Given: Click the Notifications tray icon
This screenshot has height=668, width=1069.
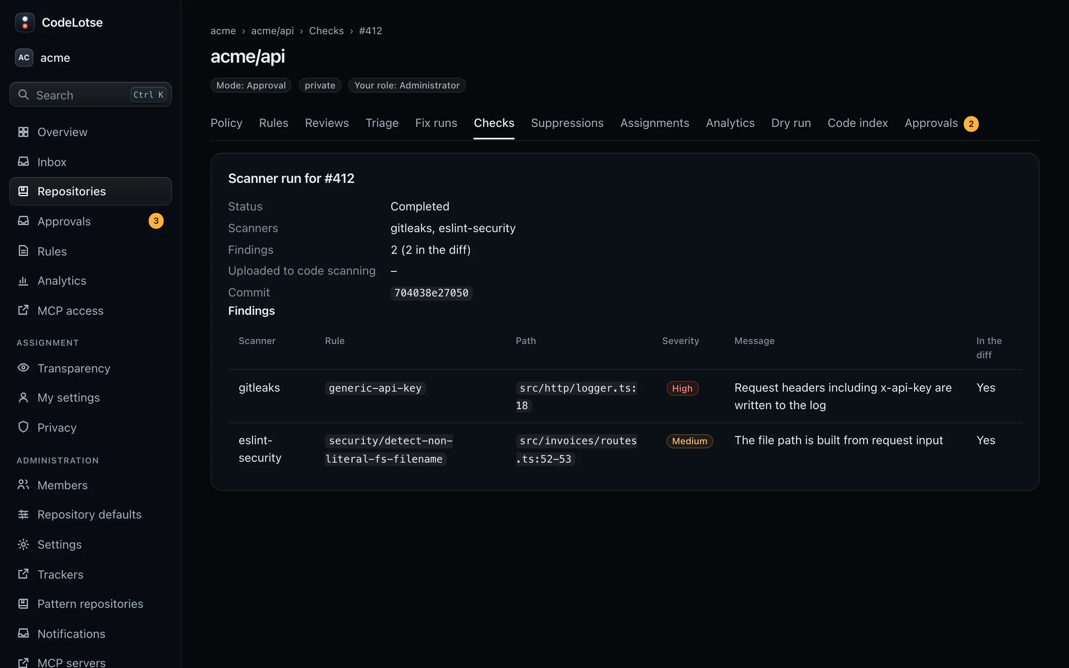Looking at the screenshot, I should [23, 633].
